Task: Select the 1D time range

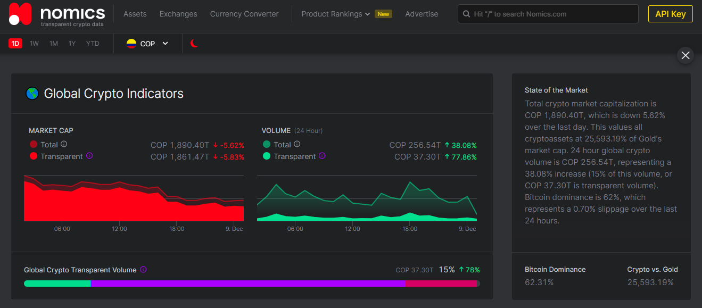Action: click(15, 44)
